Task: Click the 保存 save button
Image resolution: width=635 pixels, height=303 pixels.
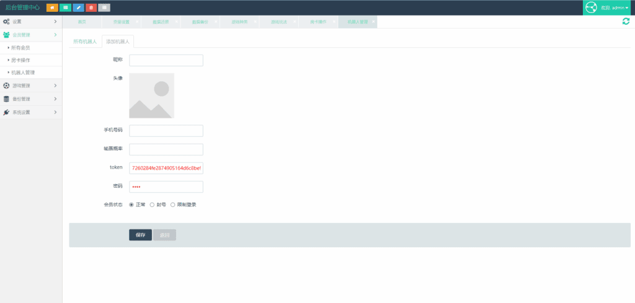Action: pos(140,235)
